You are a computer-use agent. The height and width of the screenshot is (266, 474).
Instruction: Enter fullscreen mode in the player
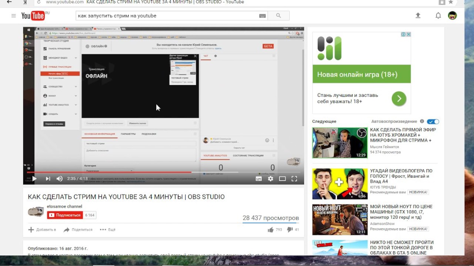[x=294, y=179]
